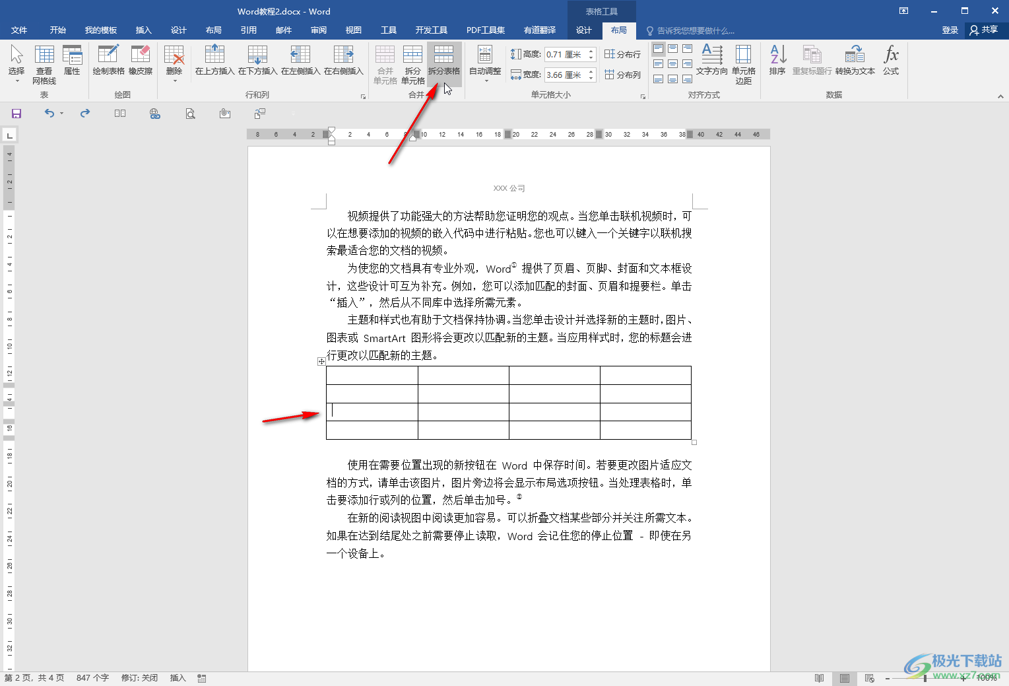Collapse the ribbon with the chevron
The width and height of the screenshot is (1009, 686).
click(x=1000, y=96)
